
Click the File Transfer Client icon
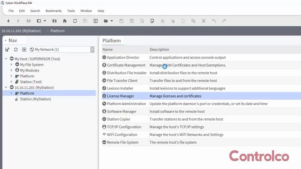pyautogui.click(x=104, y=80)
